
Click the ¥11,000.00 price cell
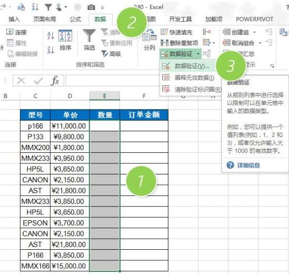point(70,126)
